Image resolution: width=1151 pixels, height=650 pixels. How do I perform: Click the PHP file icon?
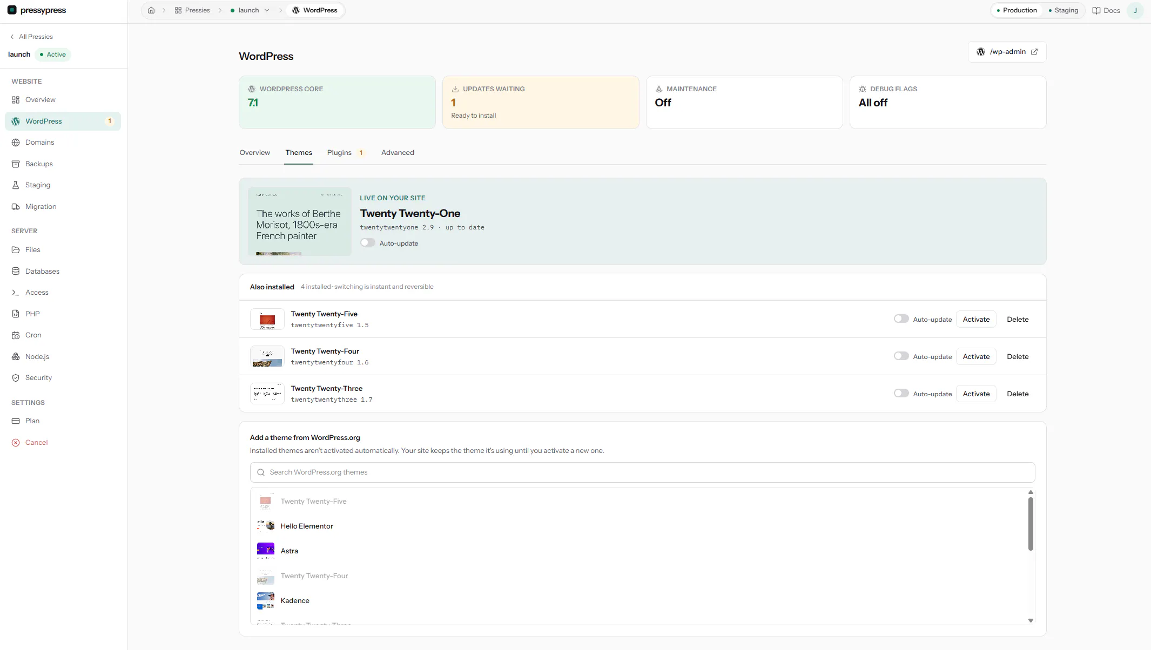click(16, 314)
